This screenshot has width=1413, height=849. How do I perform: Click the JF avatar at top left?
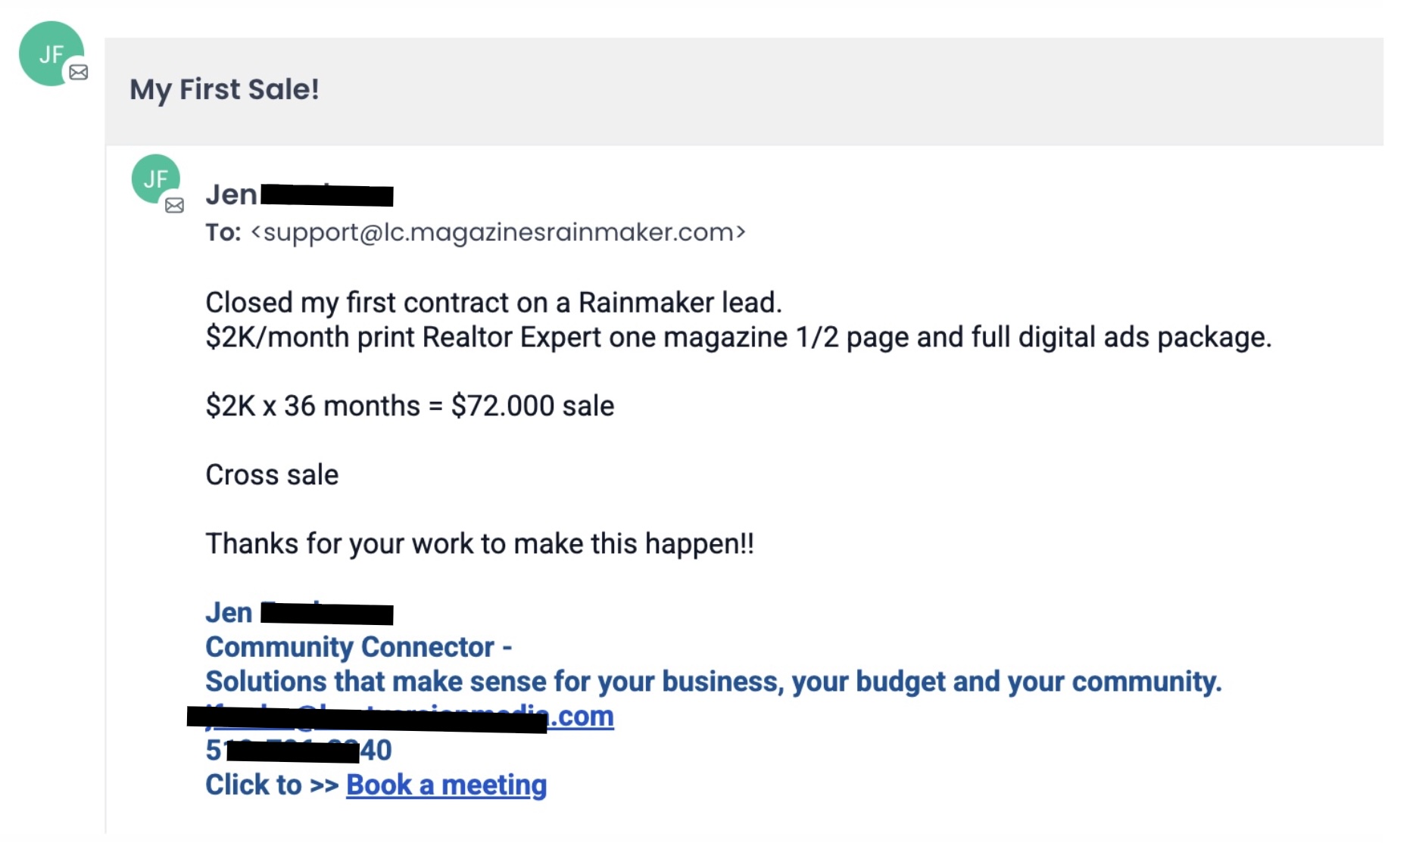point(47,50)
